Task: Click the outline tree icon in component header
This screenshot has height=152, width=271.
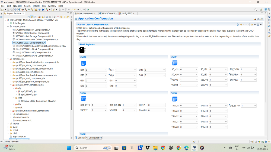Action: point(238,25)
